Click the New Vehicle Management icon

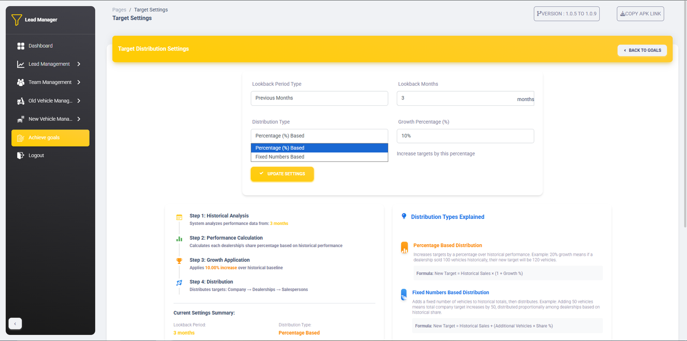click(21, 119)
